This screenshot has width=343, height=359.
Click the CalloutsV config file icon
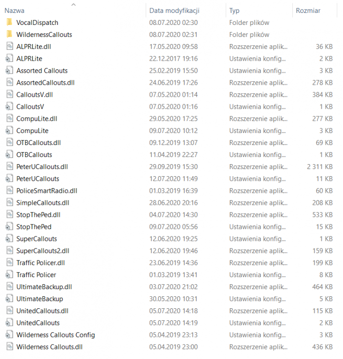(x=10, y=106)
